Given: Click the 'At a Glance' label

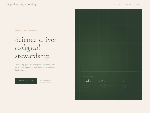Looking at the screenshot, I should tap(89, 76).
